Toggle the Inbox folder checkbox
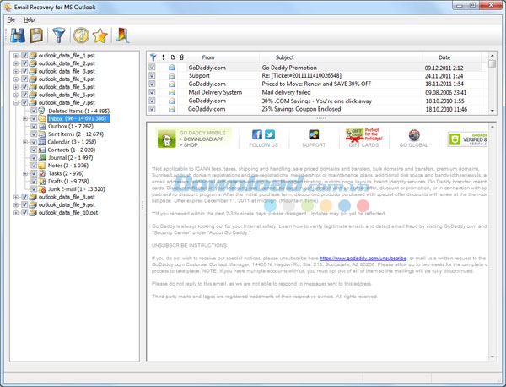This screenshot has height=387, width=506. tap(34, 118)
